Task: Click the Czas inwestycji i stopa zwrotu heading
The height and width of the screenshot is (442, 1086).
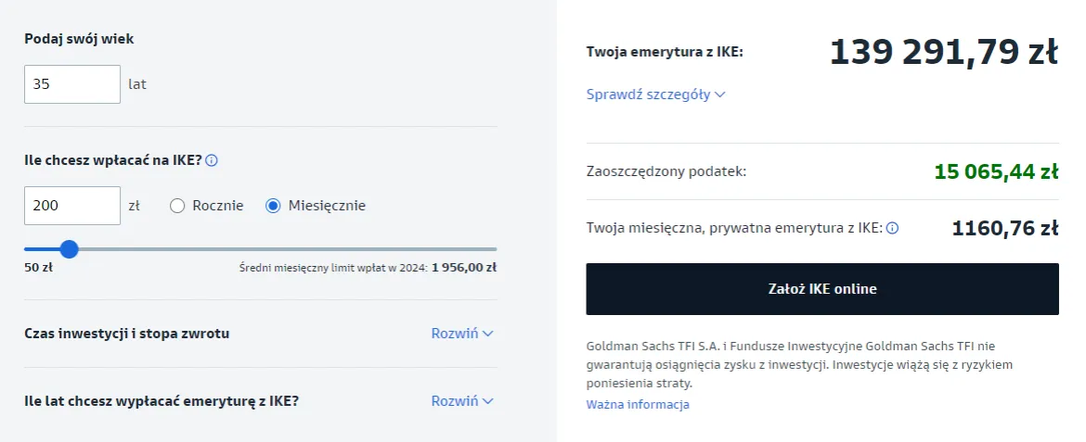Action: (126, 334)
